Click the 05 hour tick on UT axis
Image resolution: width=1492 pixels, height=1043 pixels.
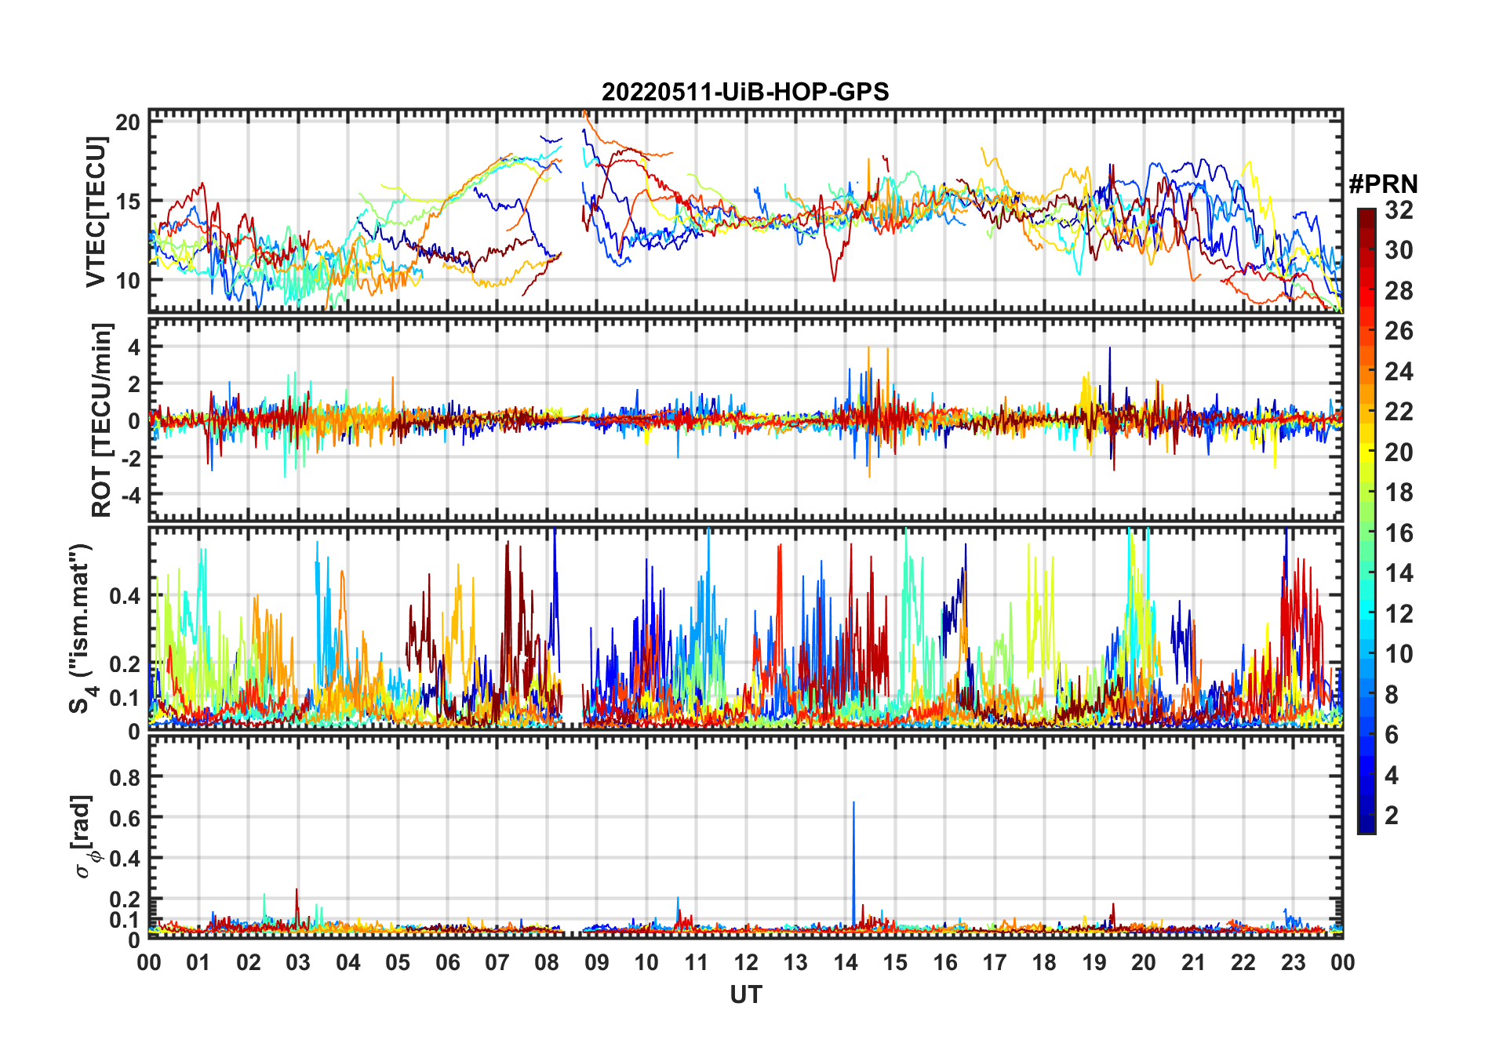coord(398,962)
